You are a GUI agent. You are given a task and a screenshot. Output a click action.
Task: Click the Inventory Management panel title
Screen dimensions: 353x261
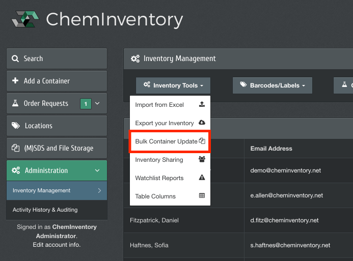tap(180, 59)
